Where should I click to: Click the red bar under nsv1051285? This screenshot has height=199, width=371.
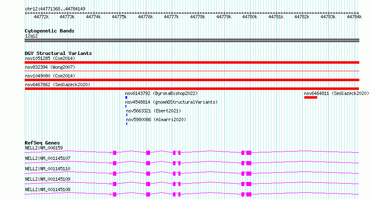pyautogui.click(x=192, y=62)
